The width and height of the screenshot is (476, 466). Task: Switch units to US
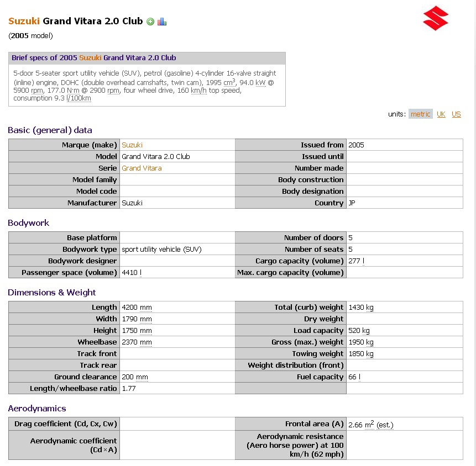click(x=456, y=114)
